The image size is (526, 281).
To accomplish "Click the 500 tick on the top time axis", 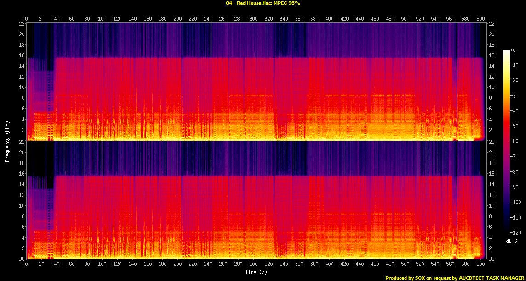I will (x=405, y=19).
